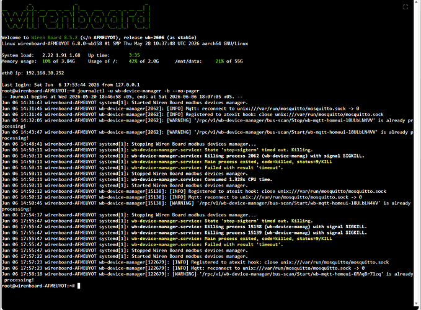Click the 'journalctl -u wb-device-manager -b --no-pager' command
The image size is (421, 310).
[138, 91]
